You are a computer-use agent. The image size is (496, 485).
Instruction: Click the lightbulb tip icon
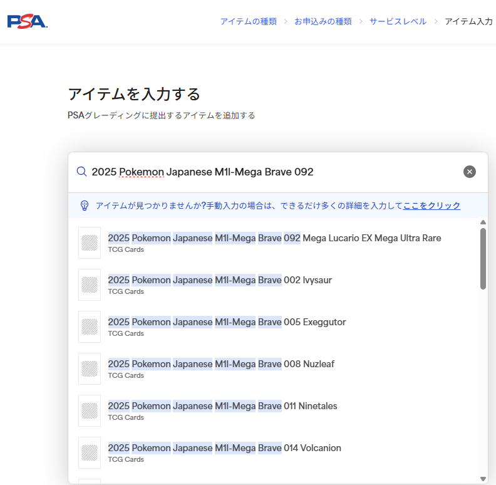[x=85, y=206]
